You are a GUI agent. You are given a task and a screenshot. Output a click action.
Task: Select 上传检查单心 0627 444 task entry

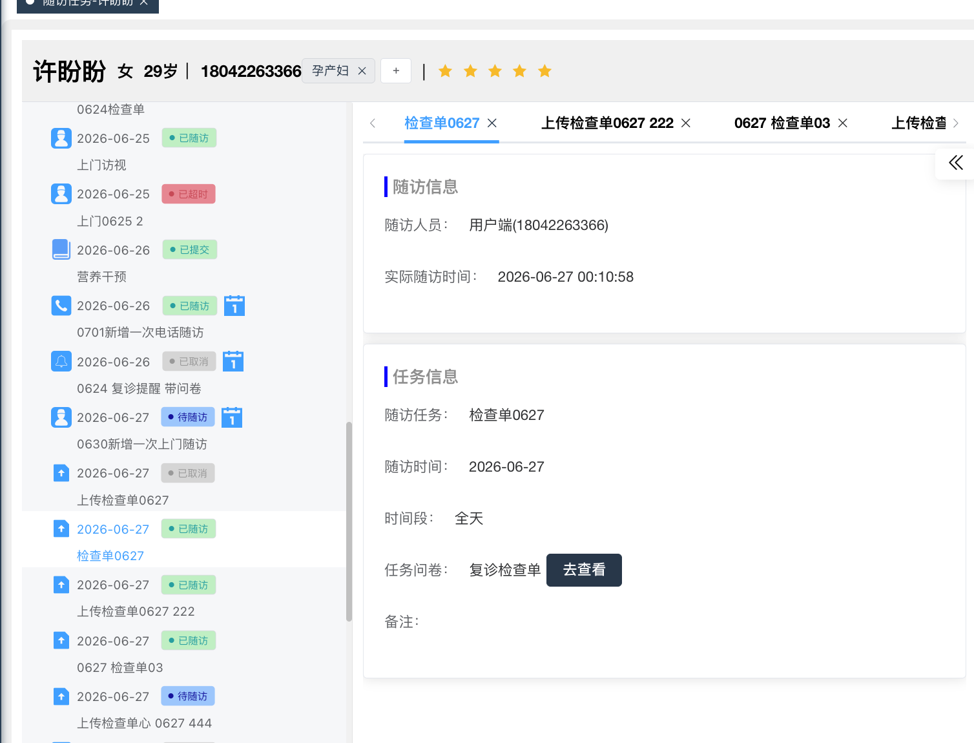point(144,723)
